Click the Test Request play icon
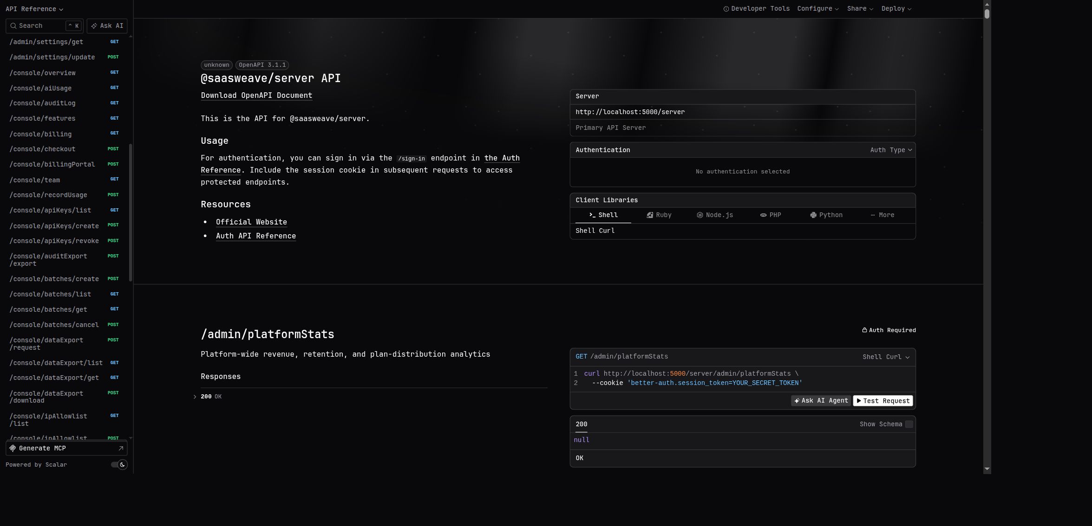The width and height of the screenshot is (1092, 526). pos(859,401)
